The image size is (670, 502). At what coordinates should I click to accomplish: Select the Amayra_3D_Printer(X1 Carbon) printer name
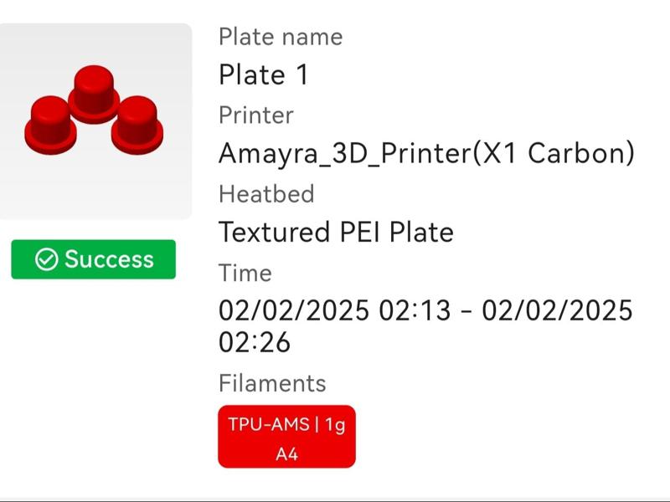point(425,153)
